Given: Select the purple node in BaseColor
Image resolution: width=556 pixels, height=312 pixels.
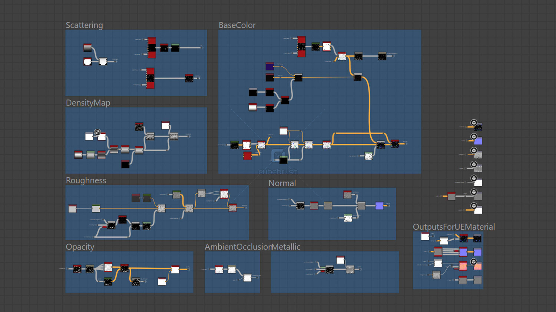Looking at the screenshot, I should click(270, 66).
